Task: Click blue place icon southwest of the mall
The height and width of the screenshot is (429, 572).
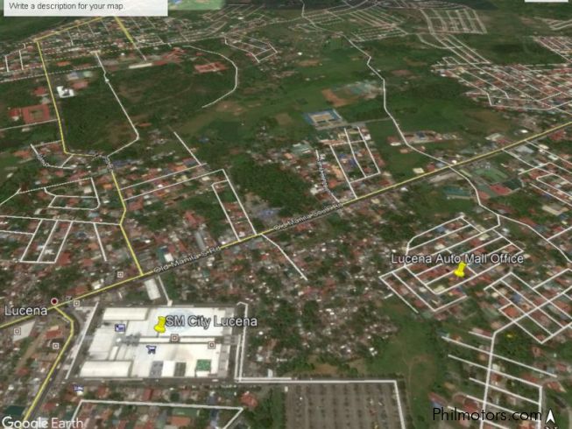Action: click(x=79, y=387)
